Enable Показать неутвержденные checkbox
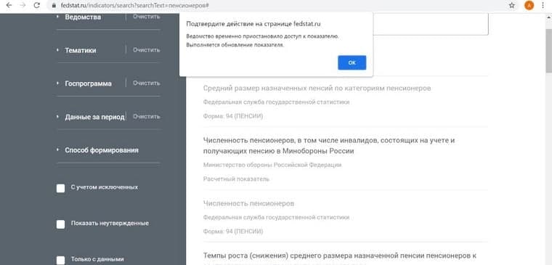 point(60,224)
